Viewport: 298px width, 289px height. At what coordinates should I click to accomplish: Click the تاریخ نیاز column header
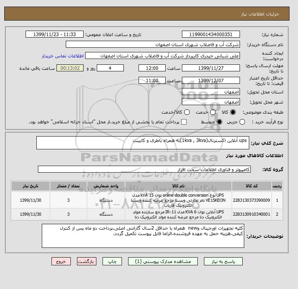pos(31,186)
